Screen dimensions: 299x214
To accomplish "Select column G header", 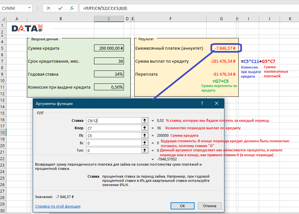I will 221,19.
